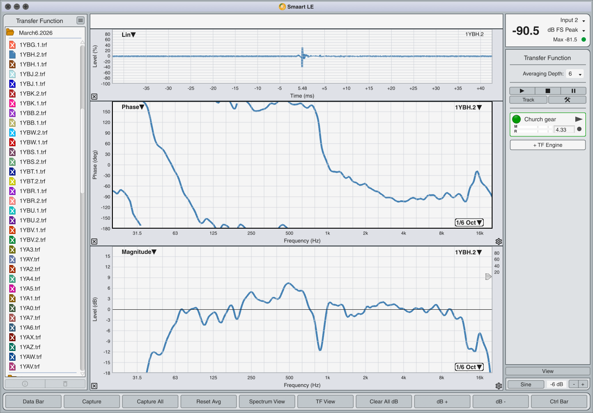Click the trace icon of 1YBS.1.trf
This screenshot has width=593, height=413.
pos(12,152)
